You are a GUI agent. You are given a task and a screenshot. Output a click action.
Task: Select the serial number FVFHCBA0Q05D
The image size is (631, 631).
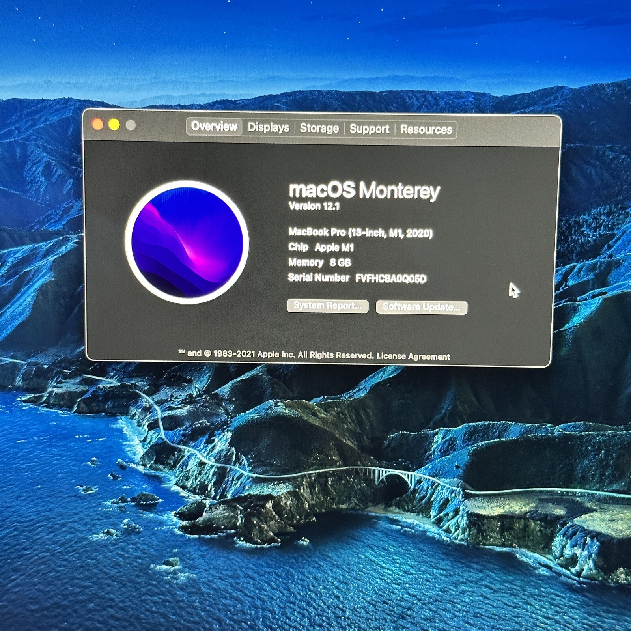(x=391, y=279)
